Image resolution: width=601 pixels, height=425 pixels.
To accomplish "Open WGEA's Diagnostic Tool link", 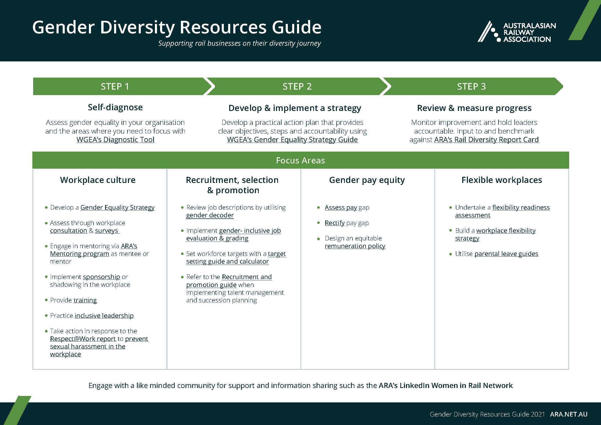I will click(x=115, y=140).
